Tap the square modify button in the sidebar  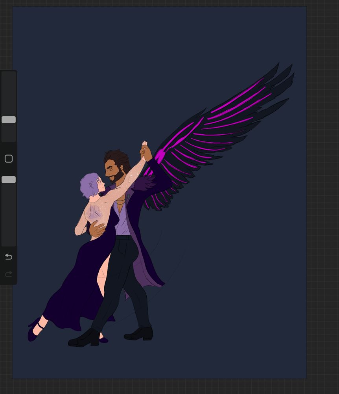[9, 158]
